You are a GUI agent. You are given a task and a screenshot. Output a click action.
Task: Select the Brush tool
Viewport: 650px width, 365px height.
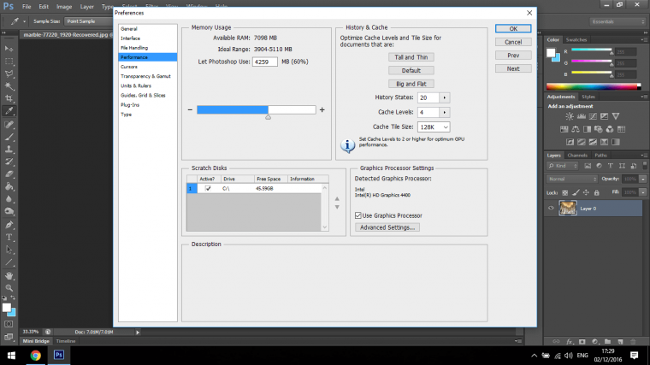(x=9, y=137)
